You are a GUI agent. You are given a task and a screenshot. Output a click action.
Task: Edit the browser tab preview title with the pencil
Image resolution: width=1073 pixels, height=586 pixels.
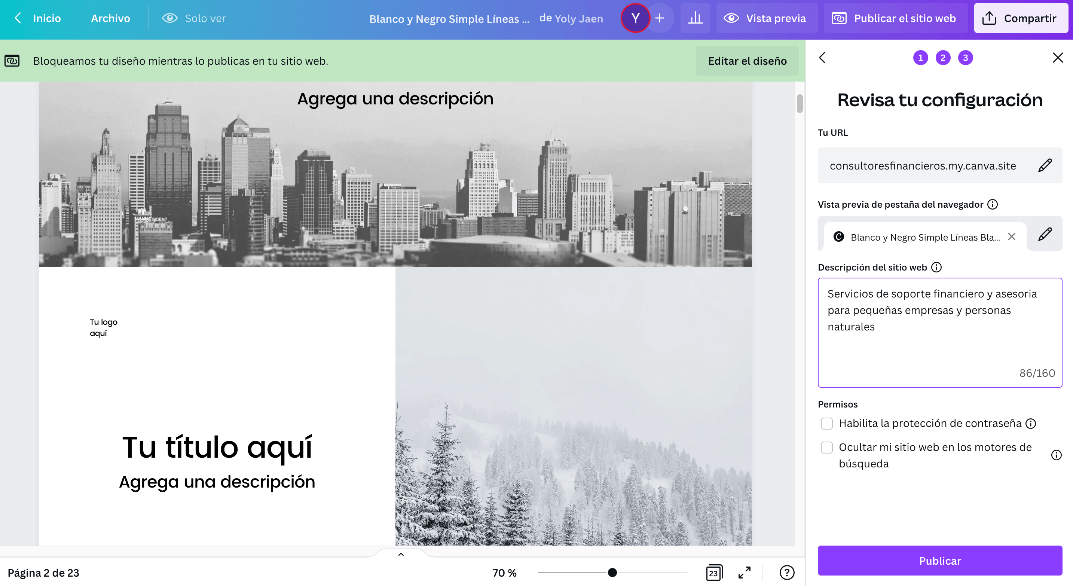[x=1045, y=234]
